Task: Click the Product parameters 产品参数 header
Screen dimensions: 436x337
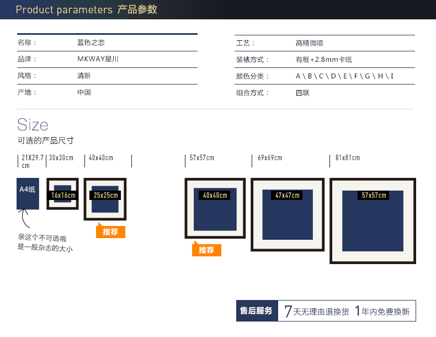Action: tap(87, 9)
